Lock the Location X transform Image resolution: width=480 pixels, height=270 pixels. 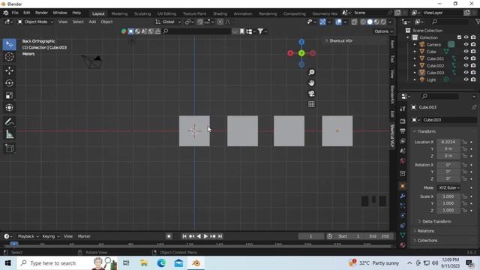(465, 142)
